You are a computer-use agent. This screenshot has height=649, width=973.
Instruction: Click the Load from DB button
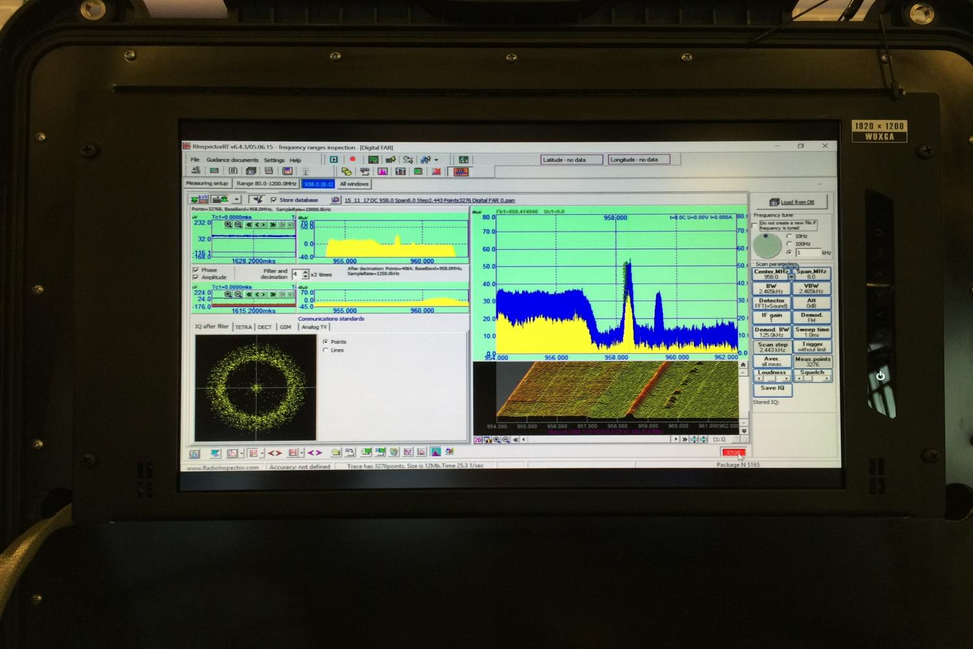(x=791, y=202)
